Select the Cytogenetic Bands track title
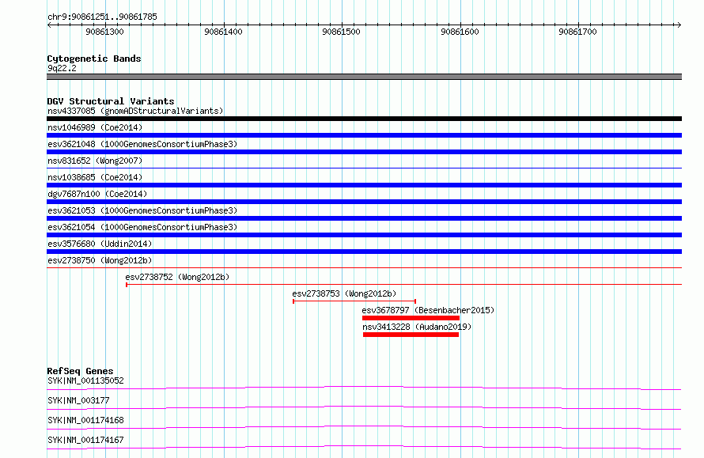The image size is (704, 458). click(94, 59)
